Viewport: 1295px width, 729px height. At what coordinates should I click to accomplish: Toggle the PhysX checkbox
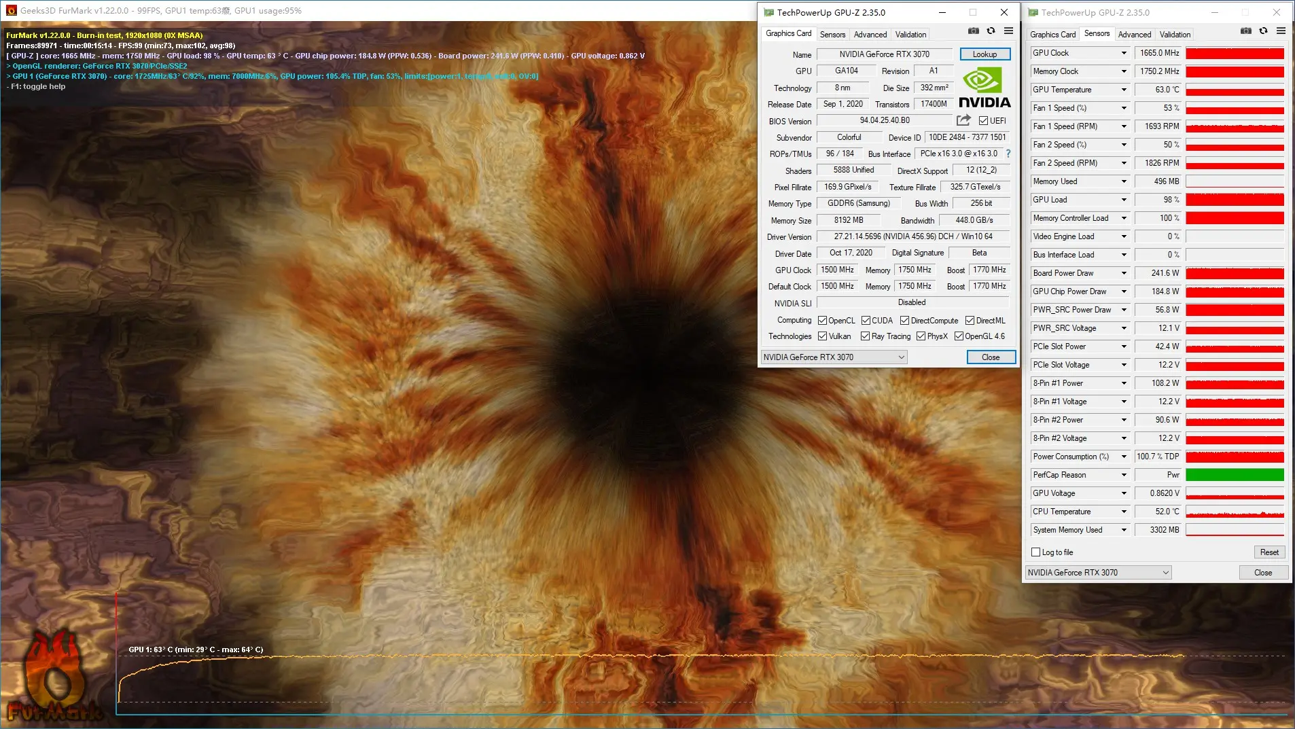pos(921,336)
